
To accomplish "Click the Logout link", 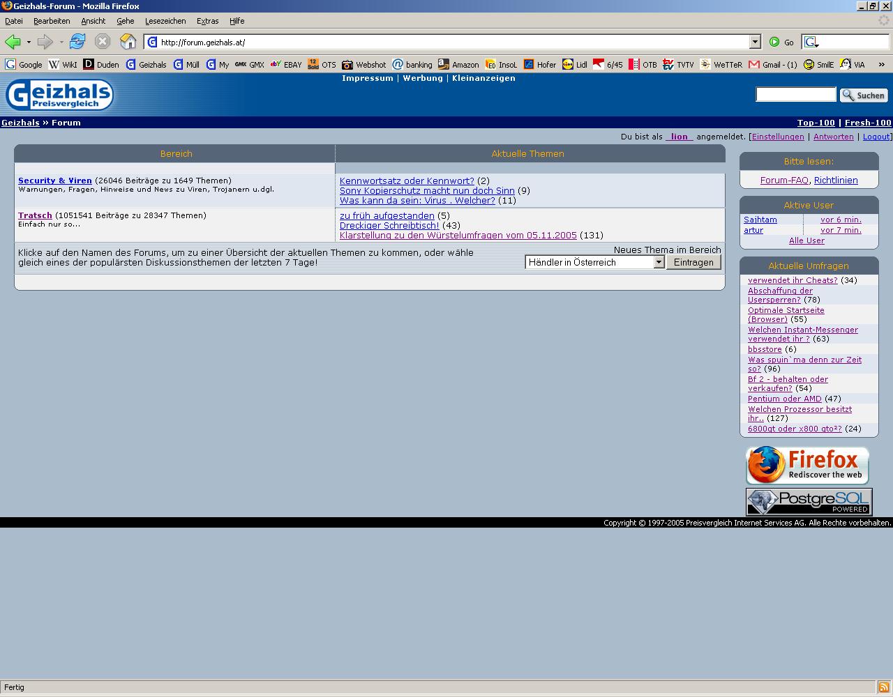I will (x=876, y=137).
